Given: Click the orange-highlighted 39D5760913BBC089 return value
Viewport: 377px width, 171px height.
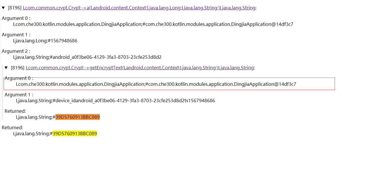Looking at the screenshot, I should (78, 117).
